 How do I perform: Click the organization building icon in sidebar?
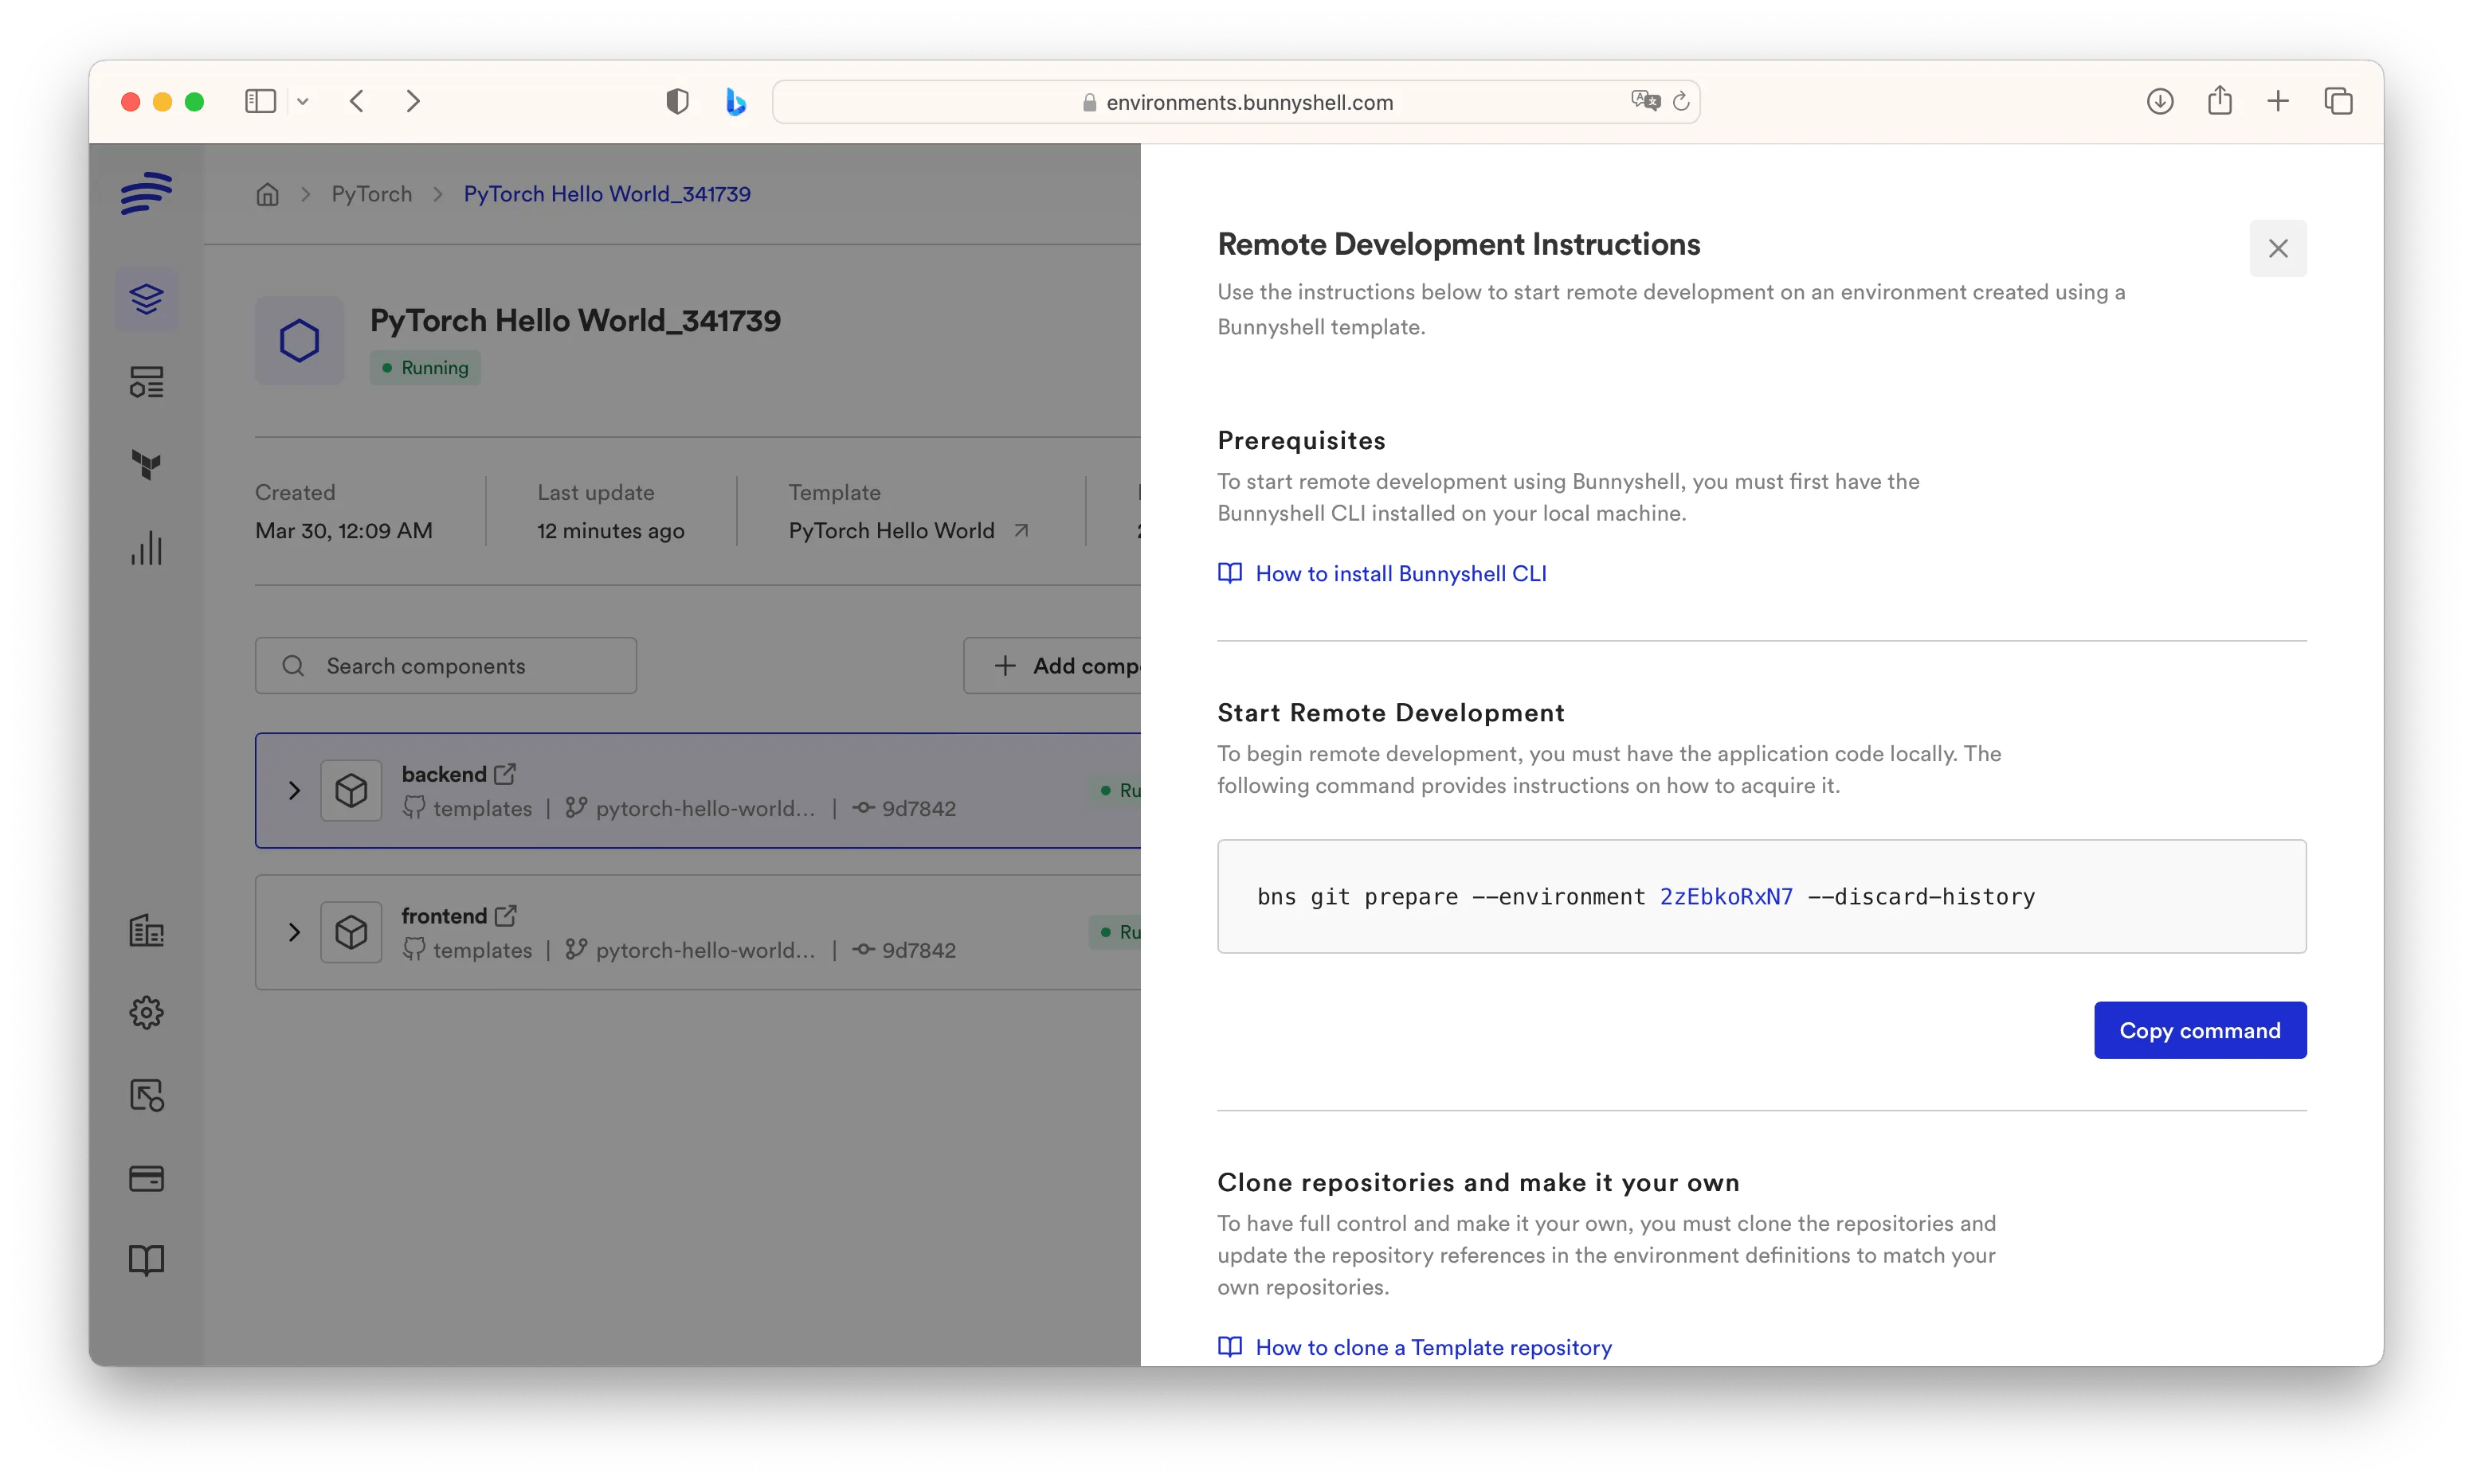146,931
